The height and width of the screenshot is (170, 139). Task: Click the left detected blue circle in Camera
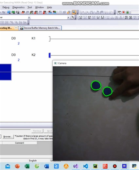(96, 86)
